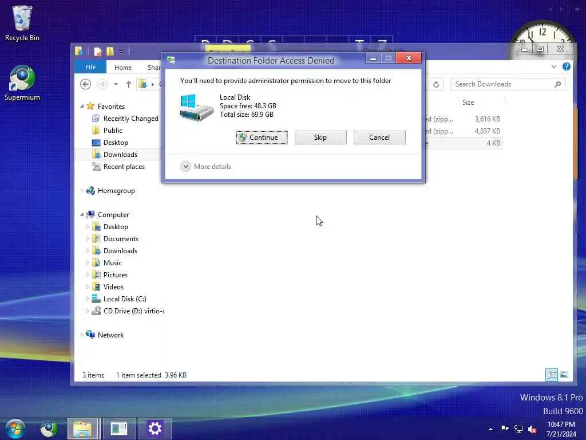Select Computer in the navigation pane
The image size is (586, 440).
113,215
